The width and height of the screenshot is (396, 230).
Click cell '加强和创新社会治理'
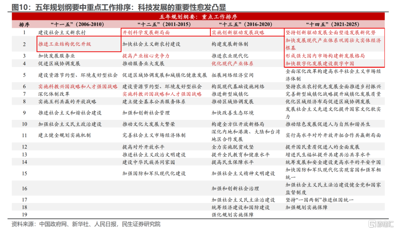pos(235,189)
